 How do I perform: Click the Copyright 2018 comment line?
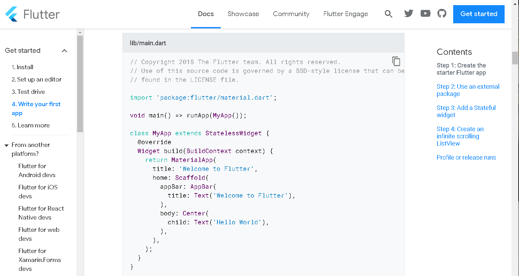coord(236,62)
